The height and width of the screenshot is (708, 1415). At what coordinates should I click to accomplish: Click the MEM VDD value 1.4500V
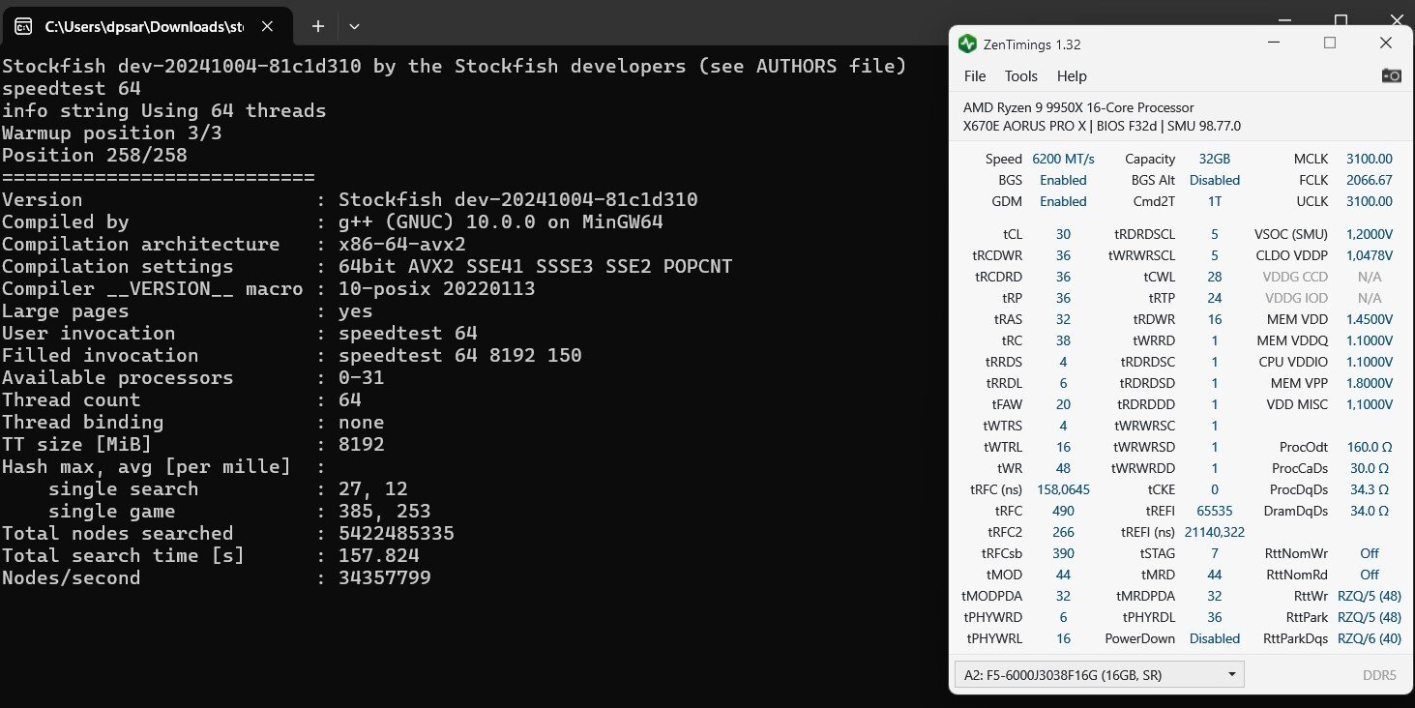click(1369, 319)
